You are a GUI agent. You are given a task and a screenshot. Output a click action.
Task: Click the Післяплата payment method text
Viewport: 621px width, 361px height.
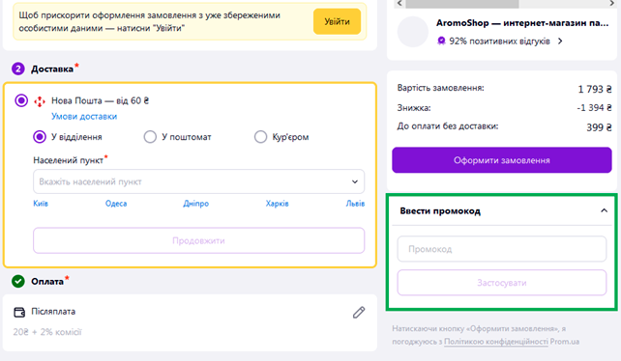pos(53,312)
